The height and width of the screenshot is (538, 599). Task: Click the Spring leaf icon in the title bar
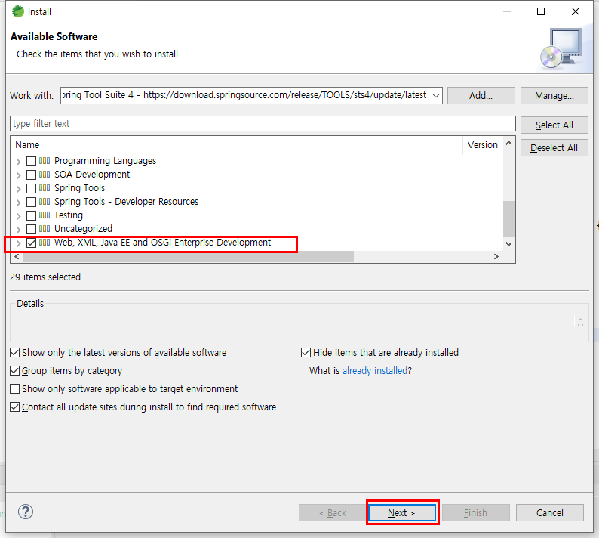(17, 11)
